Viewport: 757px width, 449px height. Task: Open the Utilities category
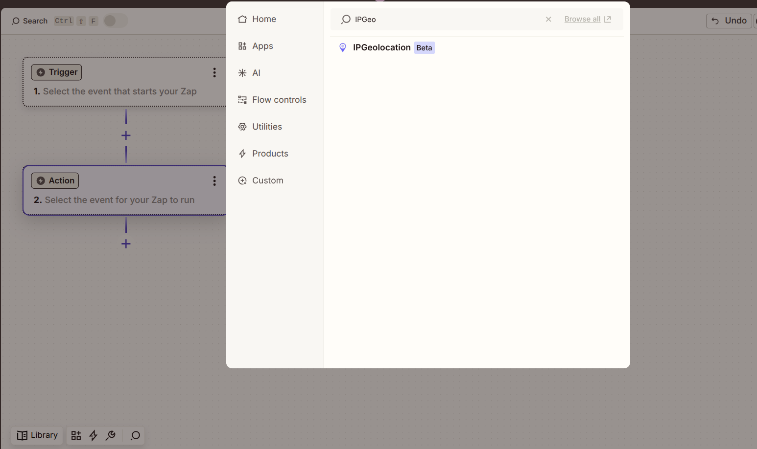click(x=267, y=127)
